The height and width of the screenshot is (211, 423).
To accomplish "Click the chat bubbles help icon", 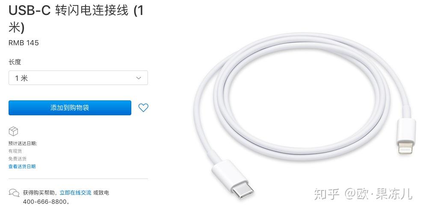I will click(x=14, y=193).
